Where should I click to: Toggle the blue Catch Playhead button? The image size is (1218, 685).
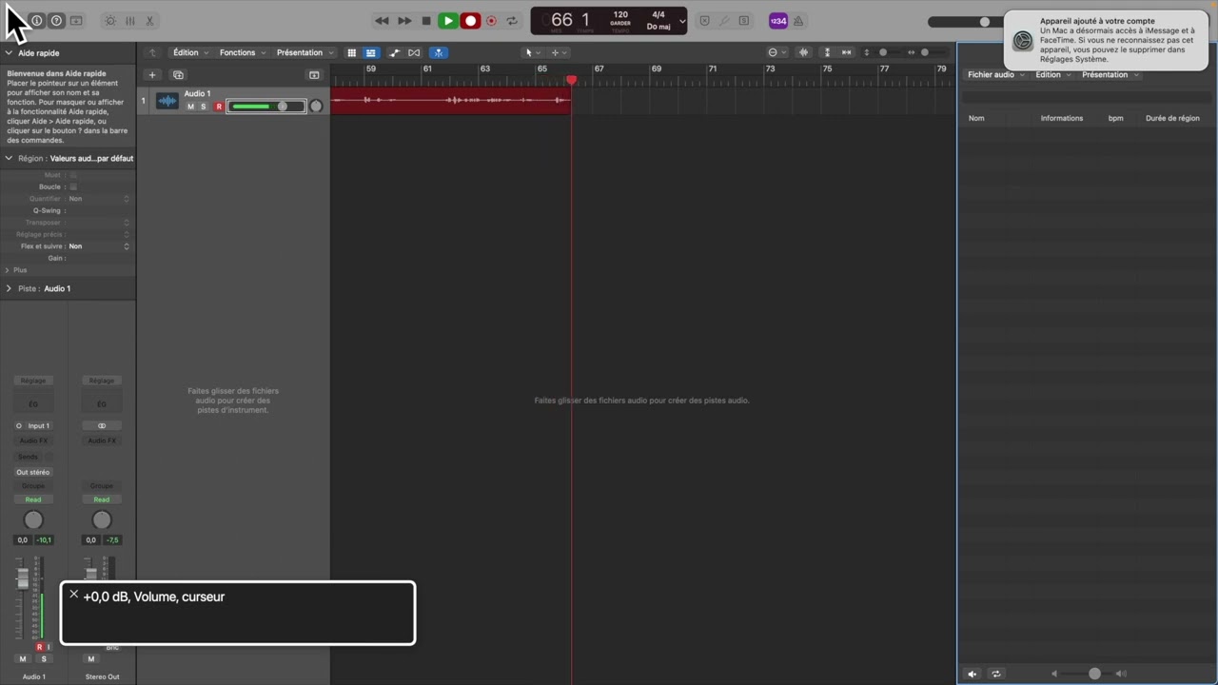440,52
